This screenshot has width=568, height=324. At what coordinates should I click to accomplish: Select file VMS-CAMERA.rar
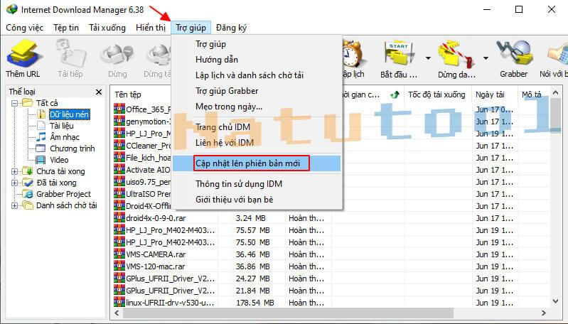156,254
